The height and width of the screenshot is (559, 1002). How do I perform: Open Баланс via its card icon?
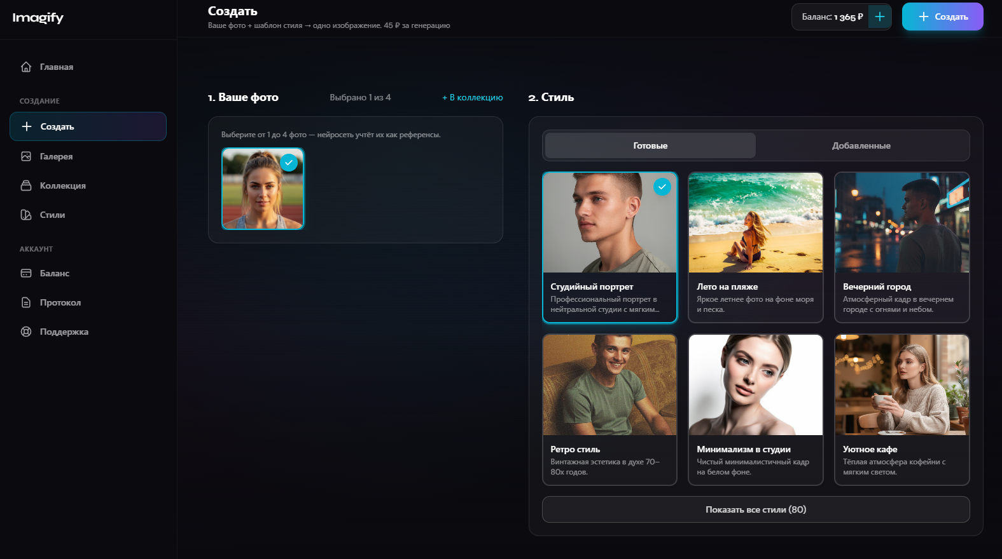click(x=26, y=273)
